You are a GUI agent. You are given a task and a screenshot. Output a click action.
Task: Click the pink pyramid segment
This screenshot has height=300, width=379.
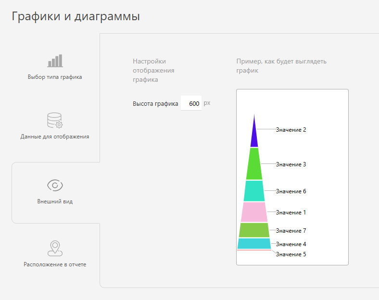254,212
